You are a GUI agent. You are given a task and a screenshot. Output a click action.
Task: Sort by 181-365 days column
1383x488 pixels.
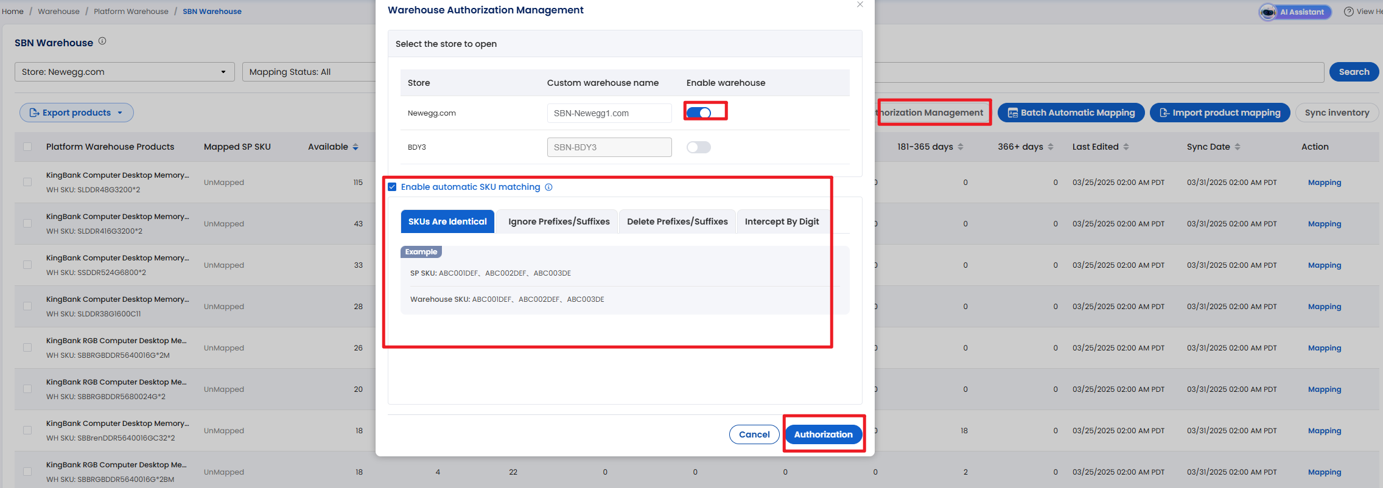961,147
